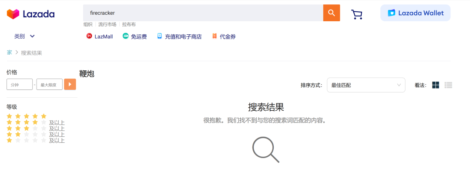The width and height of the screenshot is (470, 178).
Task: Apply price filter with orange arrow button
Action: [x=70, y=84]
